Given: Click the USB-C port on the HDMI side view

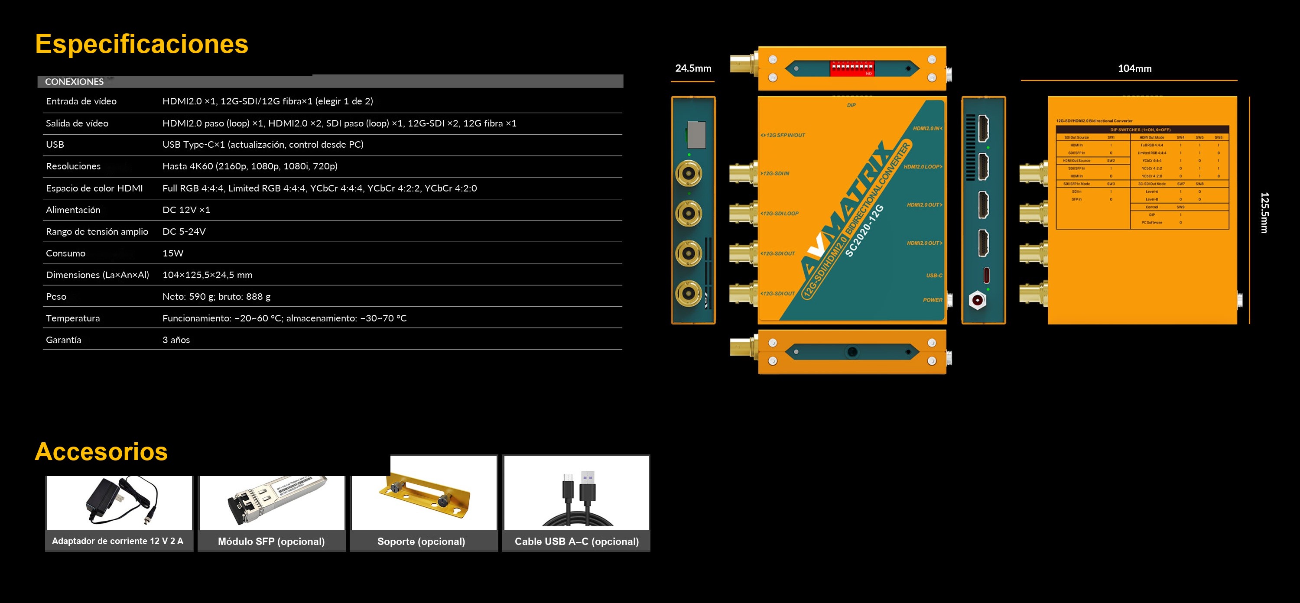Looking at the screenshot, I should tap(986, 276).
